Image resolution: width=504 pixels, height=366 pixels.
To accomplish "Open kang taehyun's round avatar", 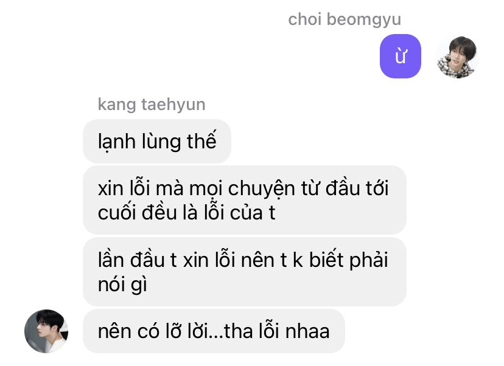I will coord(46,331).
